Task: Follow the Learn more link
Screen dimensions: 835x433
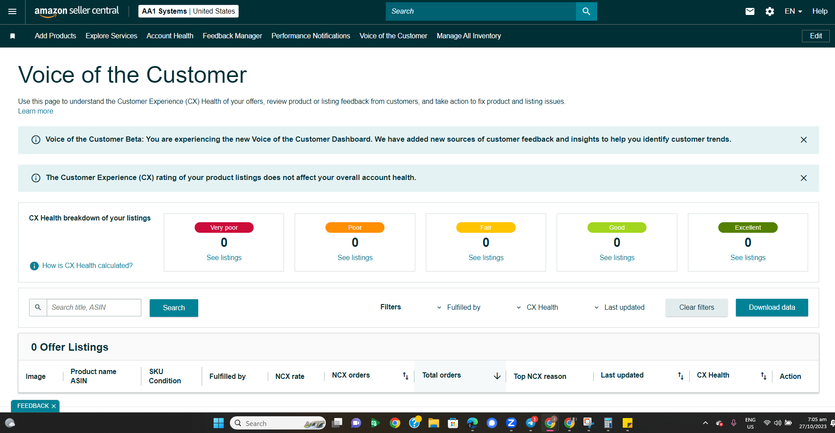Action: click(36, 111)
